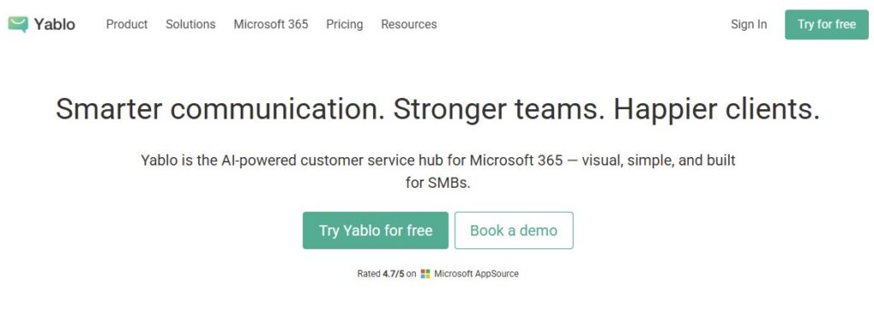Click the word Rated before the score
Image resolution: width=874 pixels, height=309 pixels.
[369, 274]
